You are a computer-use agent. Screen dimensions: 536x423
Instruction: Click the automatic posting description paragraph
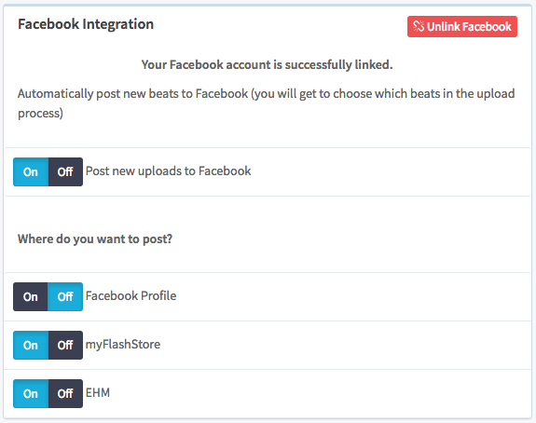pos(267,103)
